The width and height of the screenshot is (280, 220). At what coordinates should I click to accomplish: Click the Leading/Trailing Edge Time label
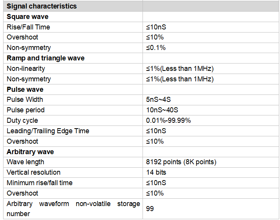[x=48, y=131]
